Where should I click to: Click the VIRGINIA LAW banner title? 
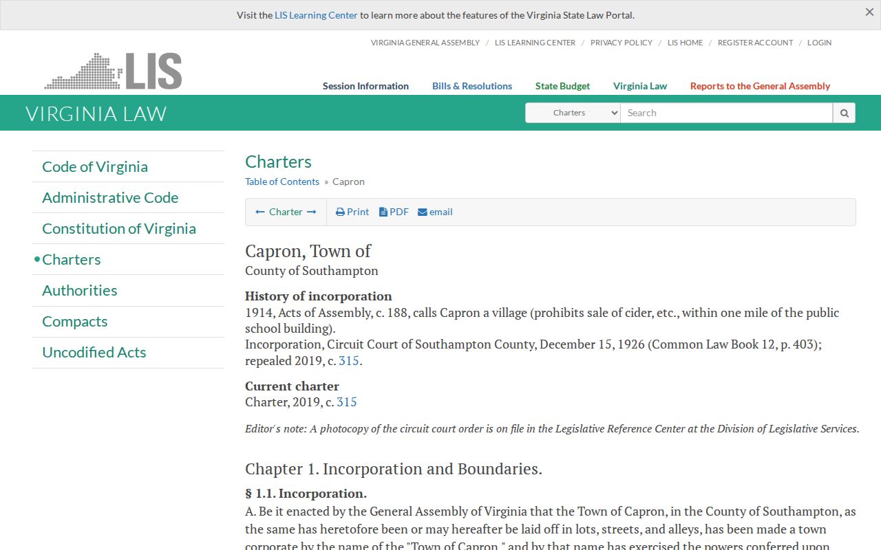pyautogui.click(x=96, y=113)
